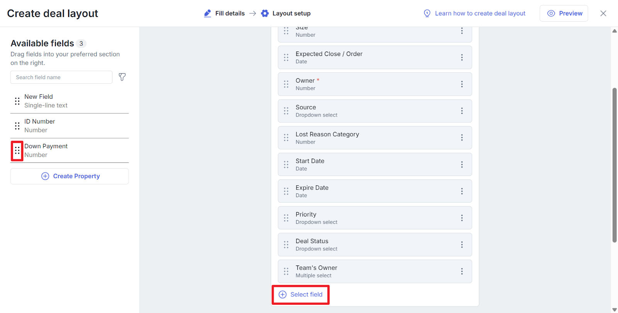This screenshot has height=313, width=618.
Task: Click the filter icon beside the search field
Action: point(122,77)
